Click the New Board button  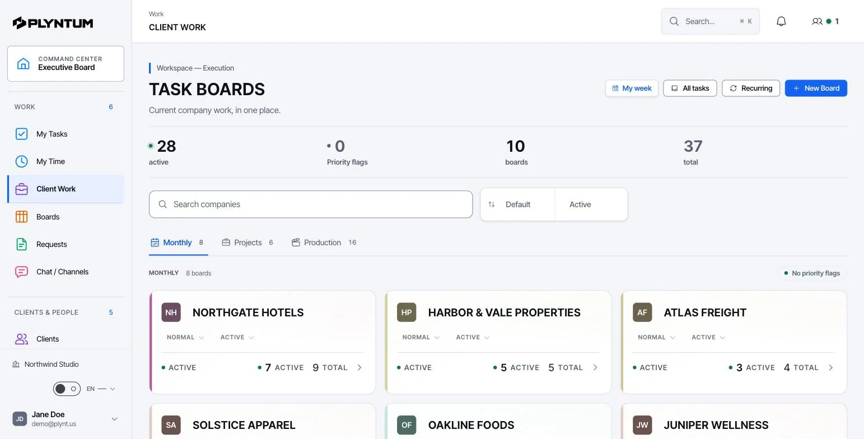[816, 88]
